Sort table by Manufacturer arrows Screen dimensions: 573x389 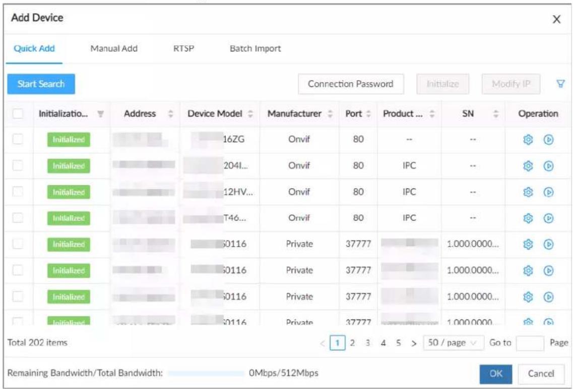(x=330, y=114)
